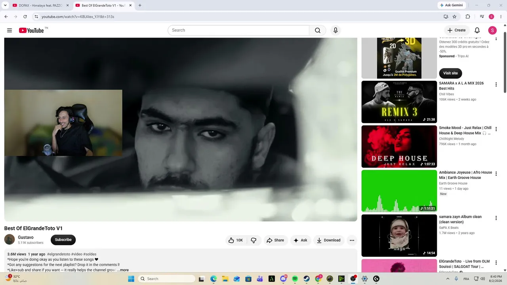Open Chrome tab search dropdown
This screenshot has width=507, height=285.
5,5
